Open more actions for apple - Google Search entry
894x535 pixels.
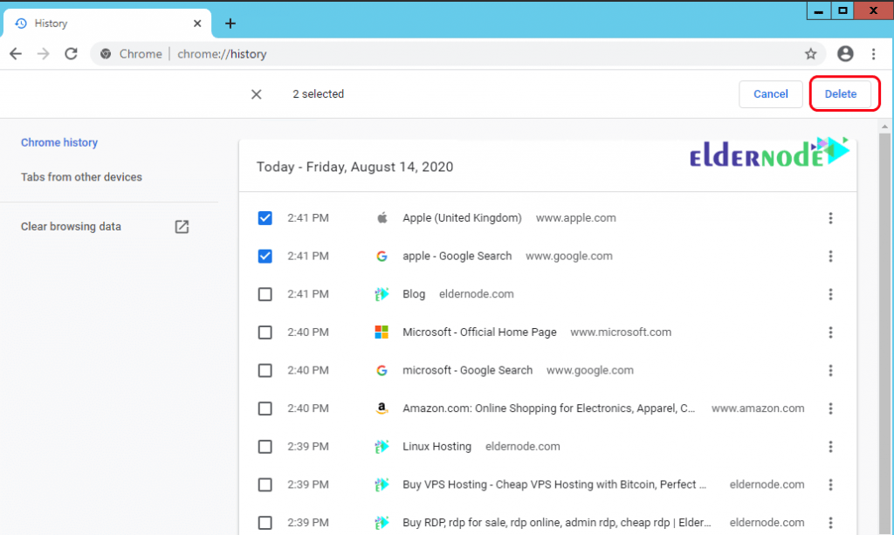click(x=830, y=256)
